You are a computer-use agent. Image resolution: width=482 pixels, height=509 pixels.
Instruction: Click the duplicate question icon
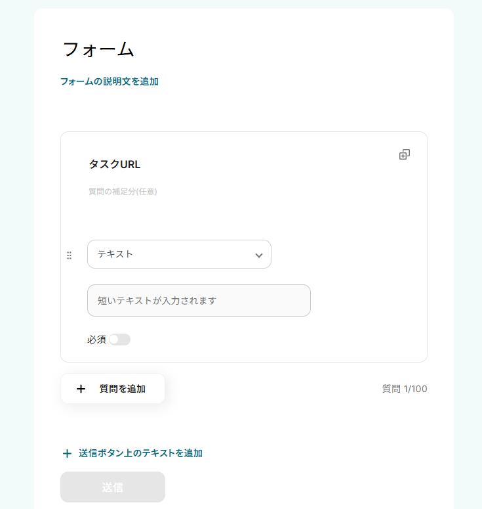405,154
